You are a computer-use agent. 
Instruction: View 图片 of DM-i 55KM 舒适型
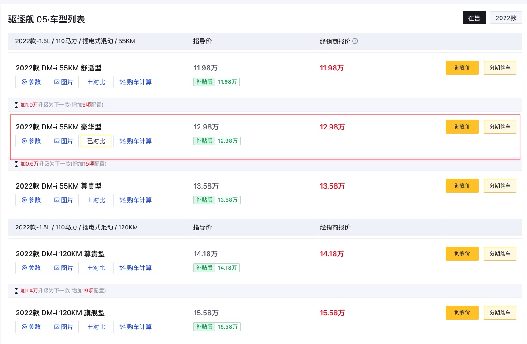pyautogui.click(x=63, y=82)
